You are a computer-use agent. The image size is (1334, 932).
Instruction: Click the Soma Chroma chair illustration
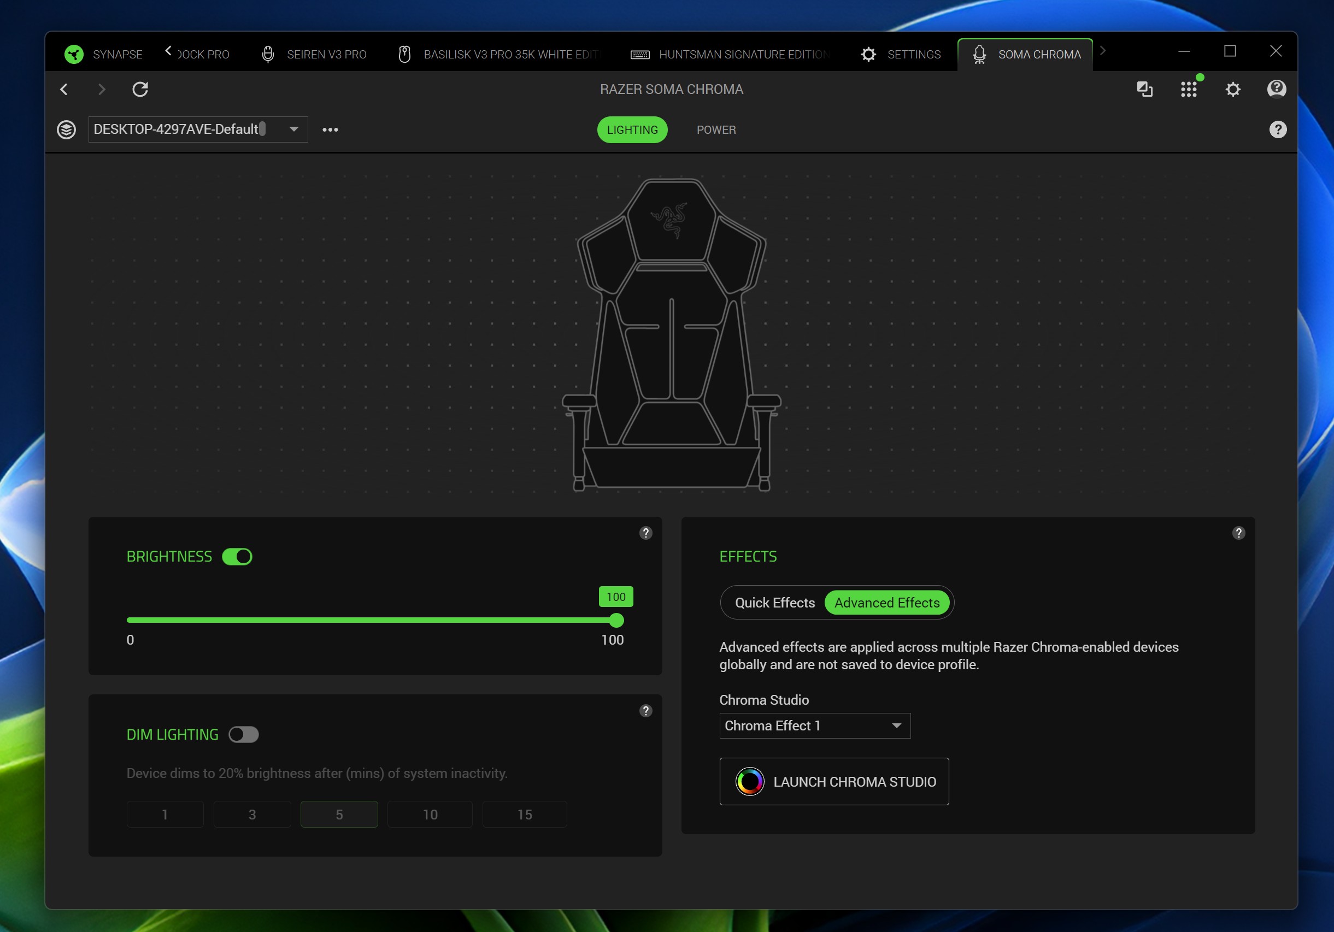[x=672, y=334]
